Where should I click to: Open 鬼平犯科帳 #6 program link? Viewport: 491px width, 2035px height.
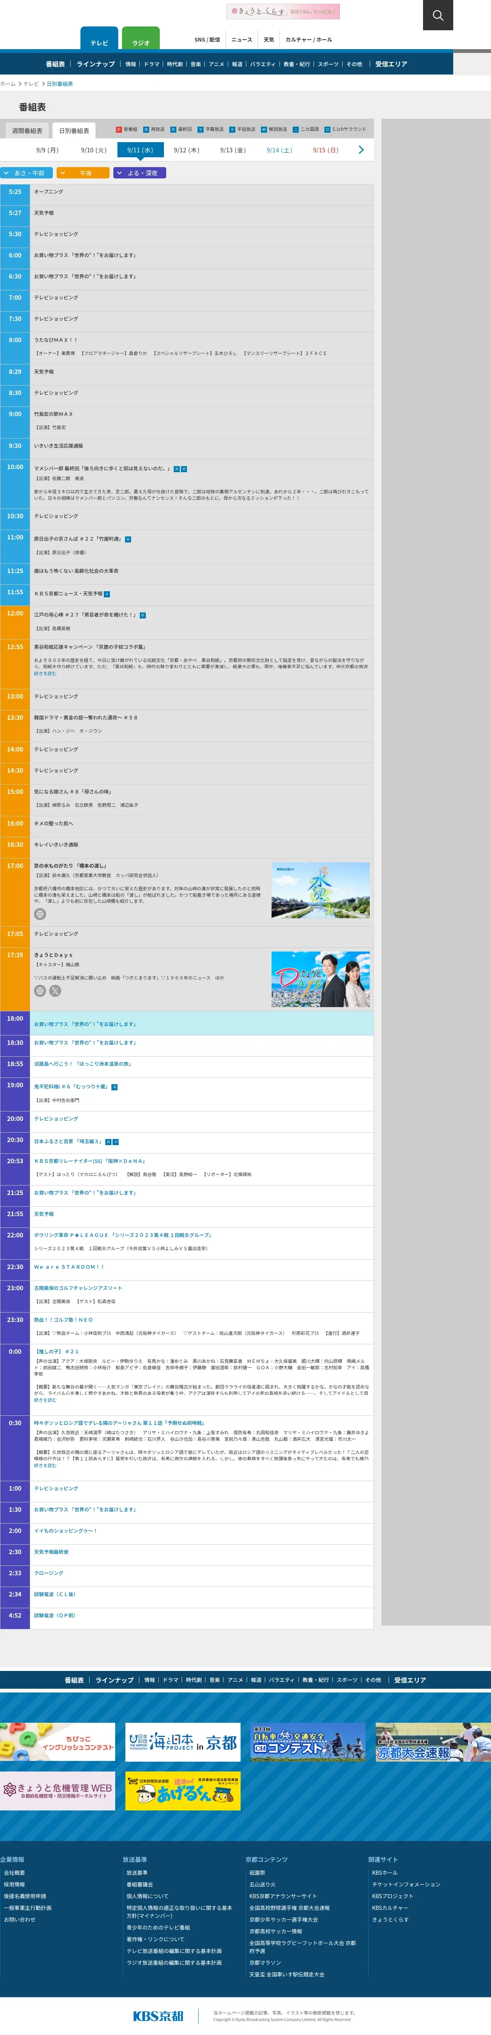pyautogui.click(x=71, y=1086)
